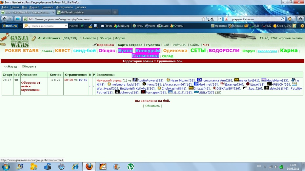Launch Internet Explorer from the taskbar
This screenshot has height=171, width=305.
click(x=75, y=167)
